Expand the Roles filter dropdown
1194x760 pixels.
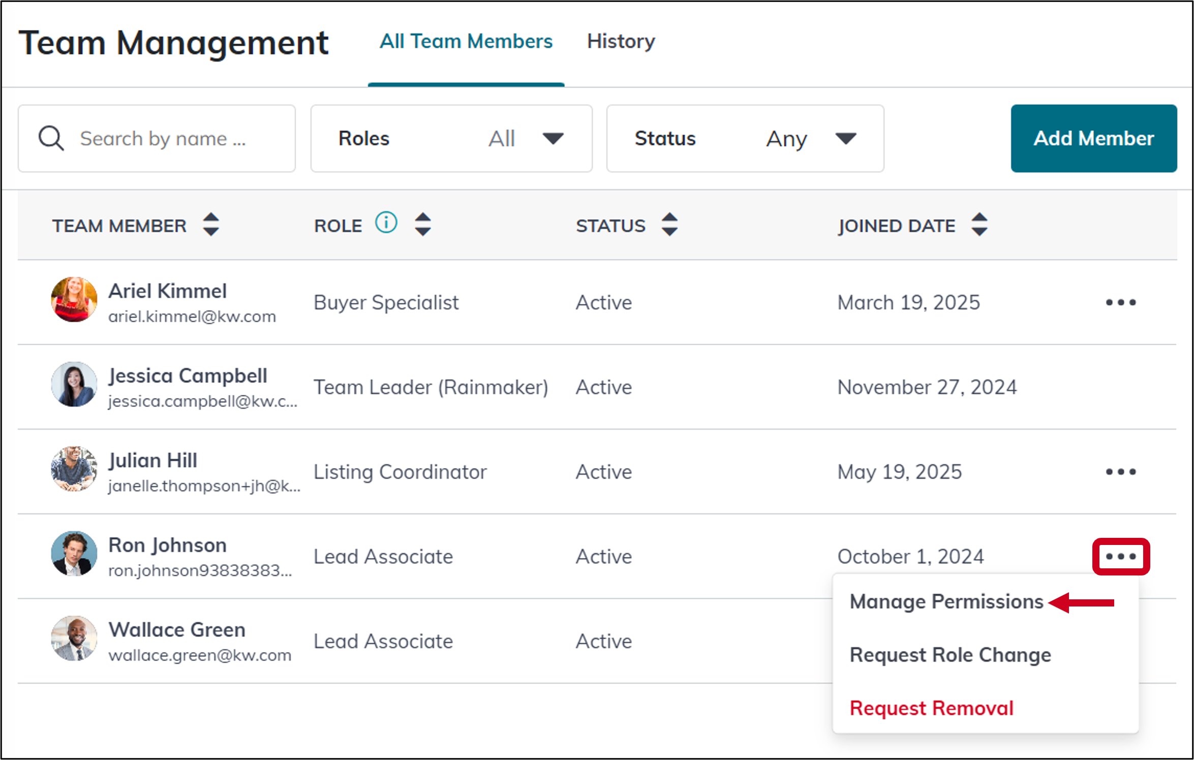[x=451, y=138]
